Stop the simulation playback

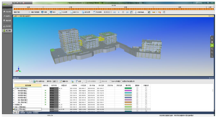pyautogui.click(x=123, y=12)
